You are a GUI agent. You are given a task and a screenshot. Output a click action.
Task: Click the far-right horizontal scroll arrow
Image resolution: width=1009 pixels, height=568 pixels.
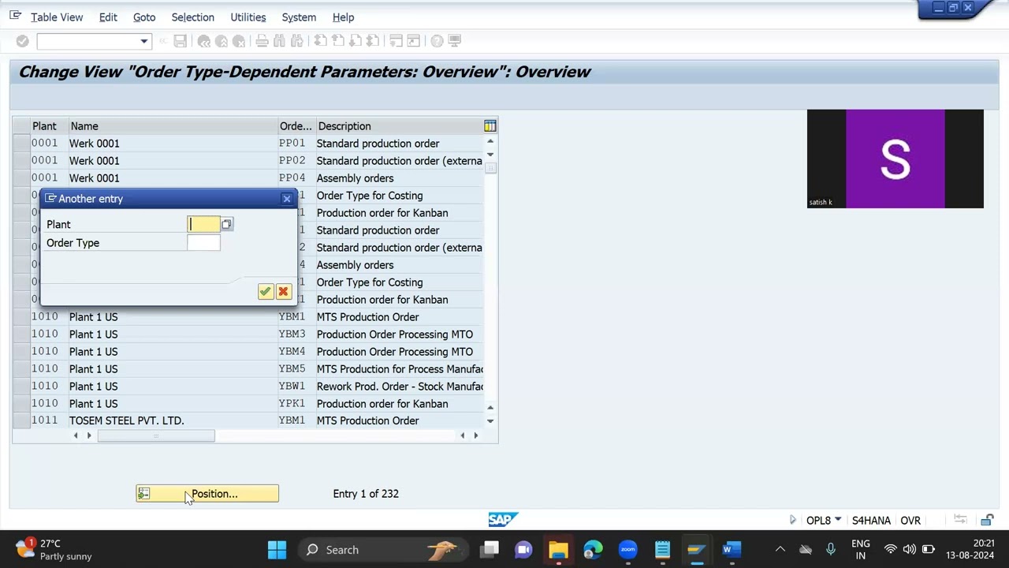[475, 435]
